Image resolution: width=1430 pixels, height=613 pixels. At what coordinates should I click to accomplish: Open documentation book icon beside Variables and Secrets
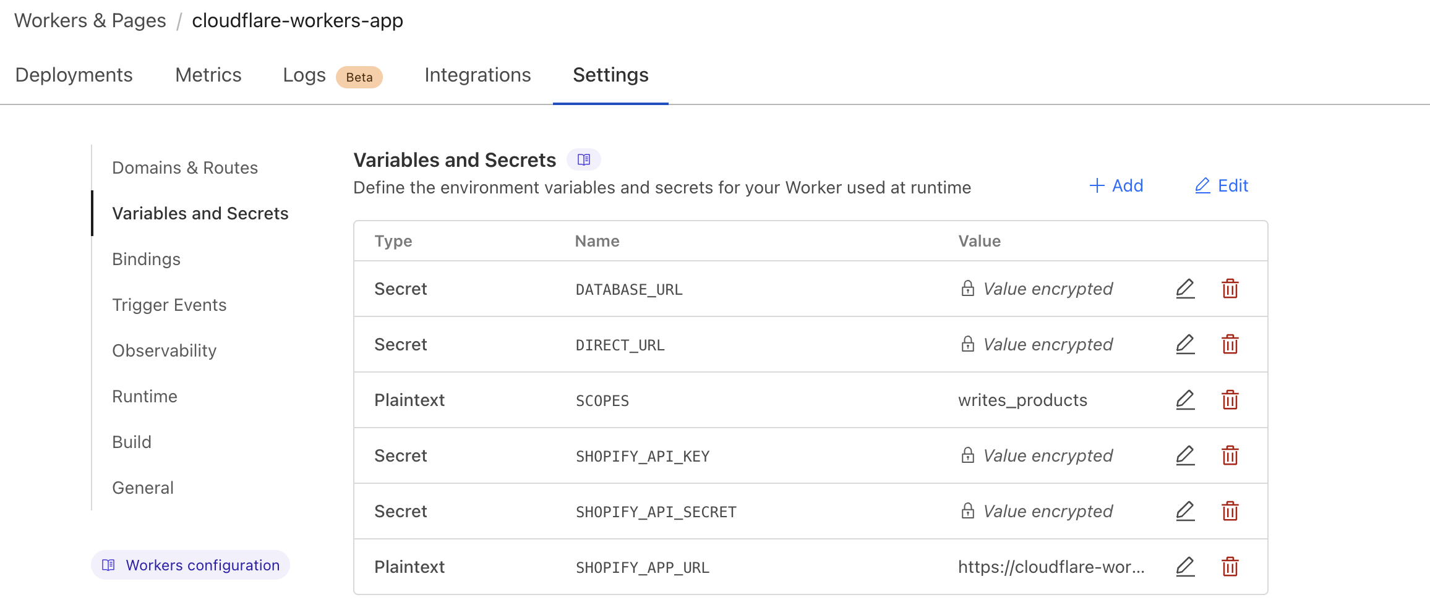click(584, 160)
